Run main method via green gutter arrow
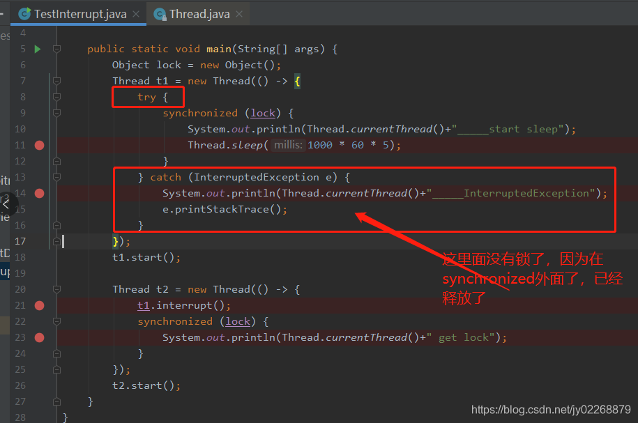Screen dimensions: 638x423 tap(38, 49)
